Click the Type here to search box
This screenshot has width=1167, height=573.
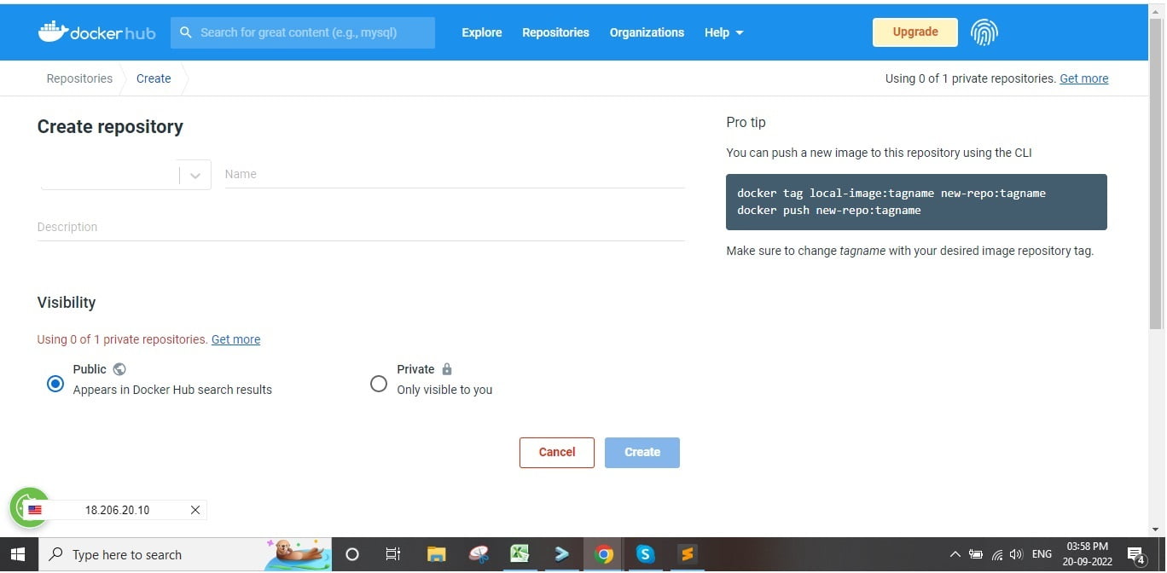click(x=184, y=554)
